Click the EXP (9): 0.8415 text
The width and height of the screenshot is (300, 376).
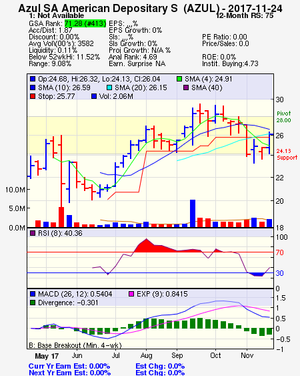[162, 294]
